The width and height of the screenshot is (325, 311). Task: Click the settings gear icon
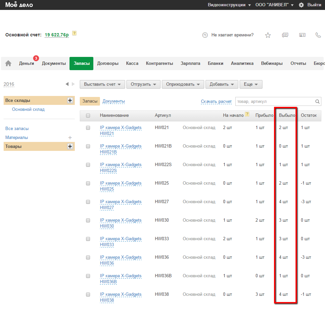[x=301, y=5]
